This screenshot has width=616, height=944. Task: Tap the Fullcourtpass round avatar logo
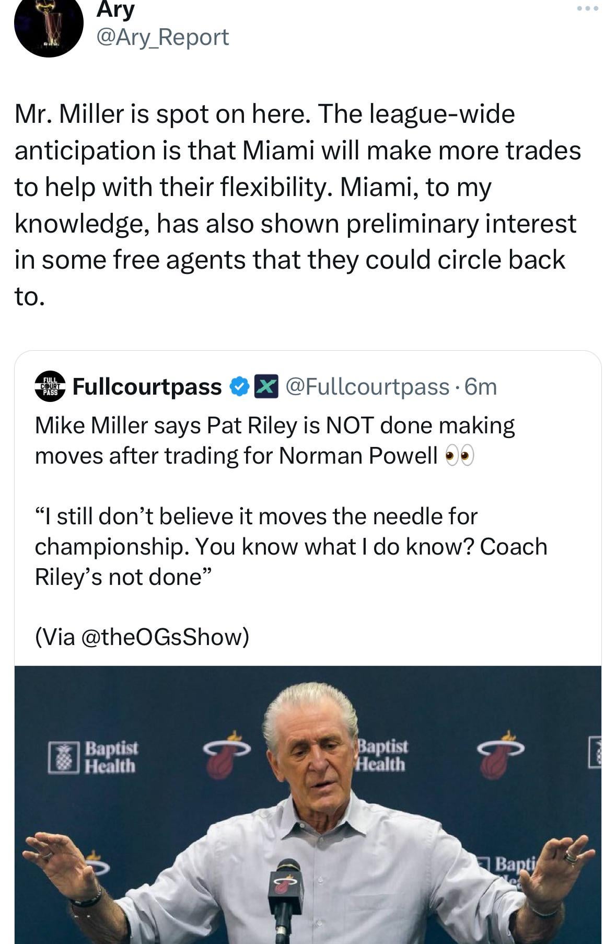(50, 387)
